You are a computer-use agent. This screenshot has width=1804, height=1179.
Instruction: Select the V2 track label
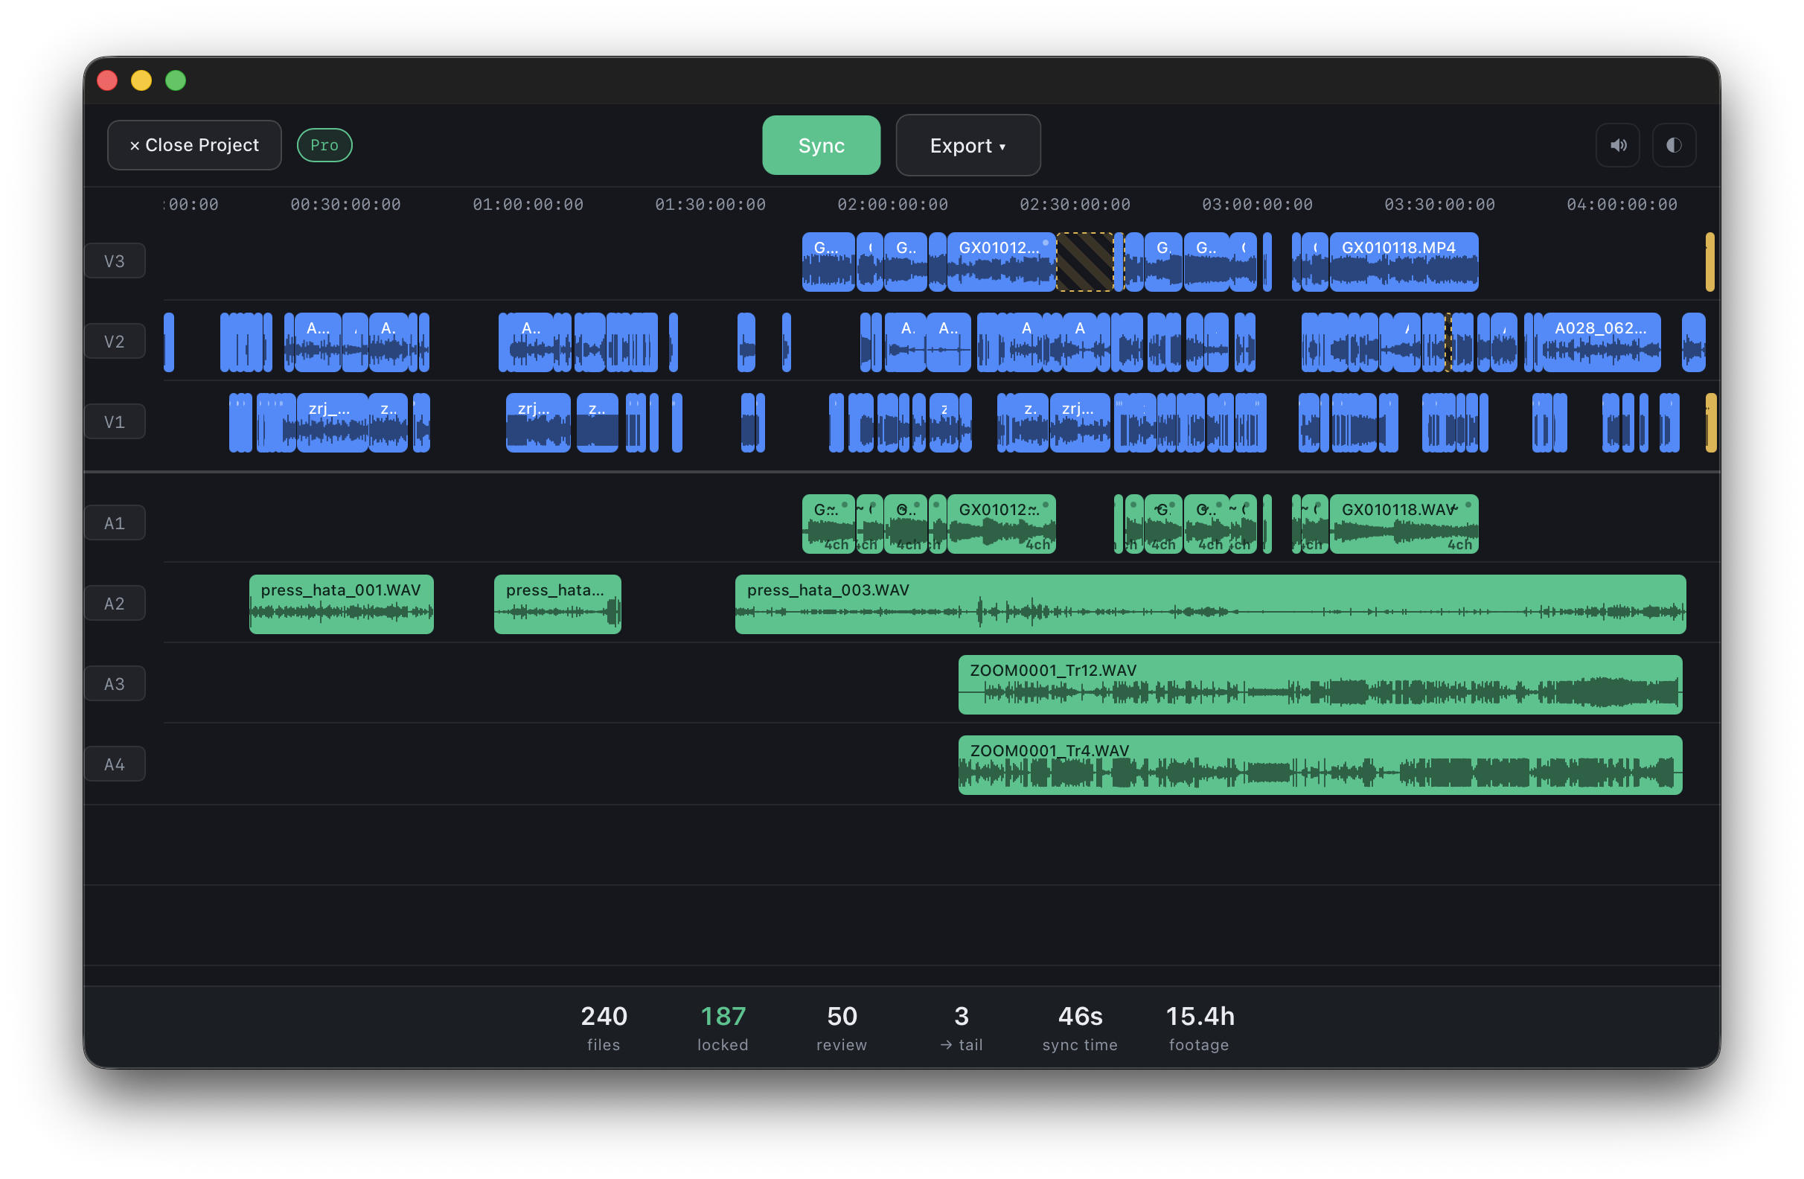point(115,342)
